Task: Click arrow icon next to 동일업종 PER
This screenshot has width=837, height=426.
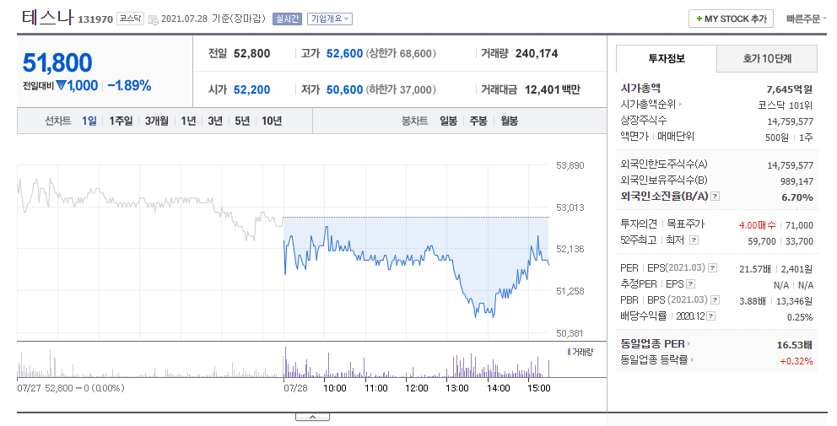Action: [689, 344]
